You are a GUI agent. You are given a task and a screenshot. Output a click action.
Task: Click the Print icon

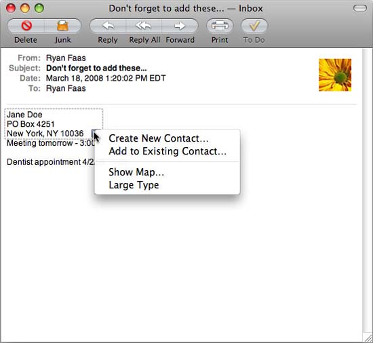(220, 26)
